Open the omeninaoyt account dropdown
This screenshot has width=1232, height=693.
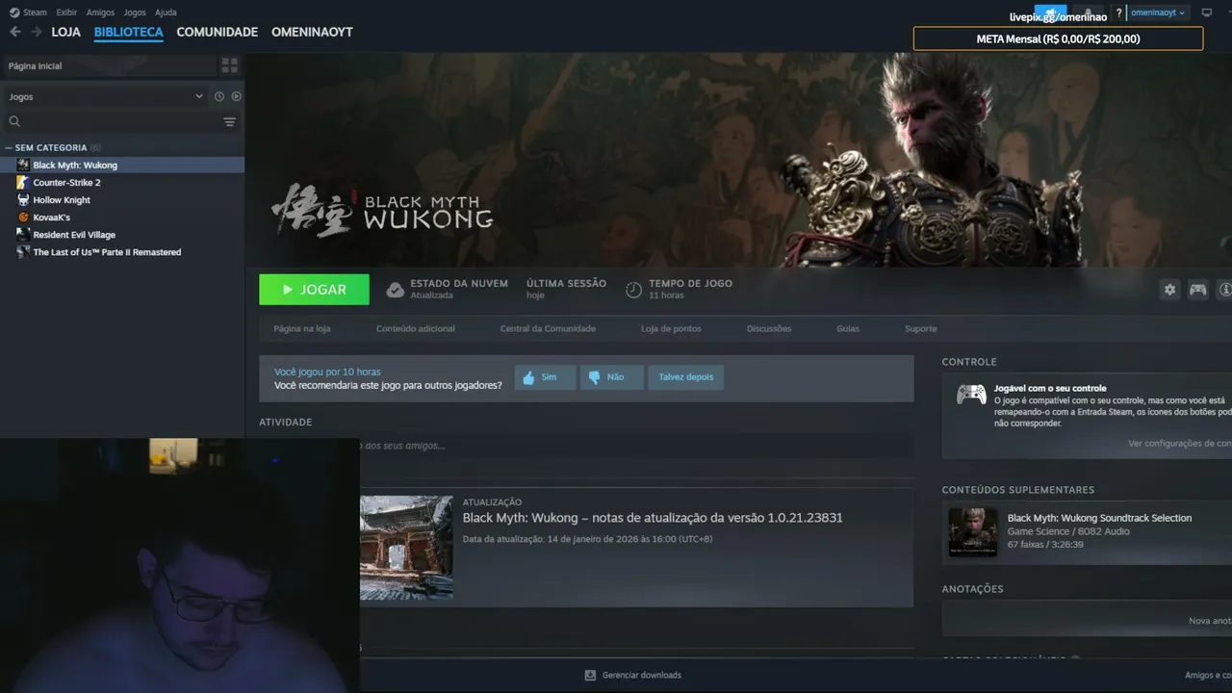click(1158, 13)
